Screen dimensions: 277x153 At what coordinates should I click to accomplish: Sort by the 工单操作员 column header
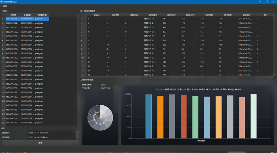point(42,15)
